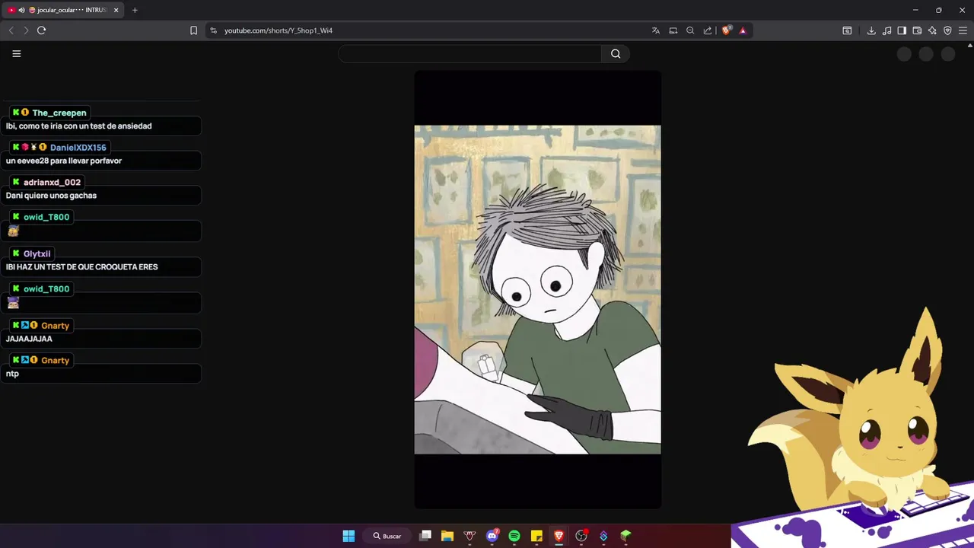This screenshot has height=548, width=974.
Task: Go forward with the browser forward arrow
Action: point(26,30)
